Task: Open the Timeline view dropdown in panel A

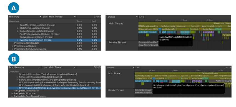Action: pos(122,17)
